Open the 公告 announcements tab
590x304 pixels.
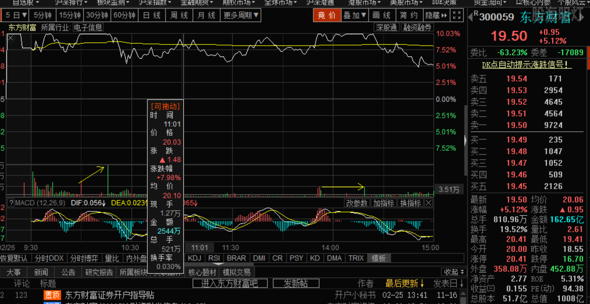[x=68, y=272]
